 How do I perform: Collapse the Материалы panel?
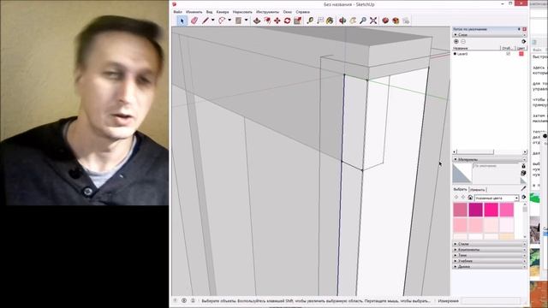click(x=489, y=160)
